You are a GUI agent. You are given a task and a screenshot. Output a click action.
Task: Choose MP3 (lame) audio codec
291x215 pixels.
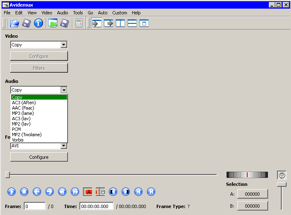pyautogui.click(x=39, y=113)
